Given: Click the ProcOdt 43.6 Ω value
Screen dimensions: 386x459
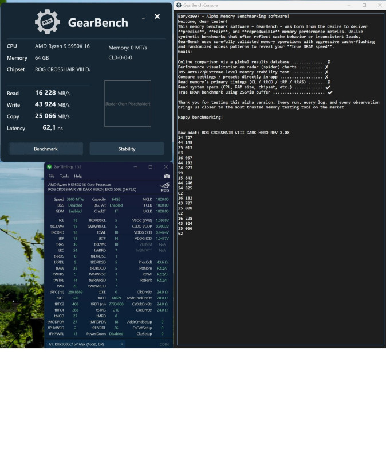Looking at the screenshot, I should click(162, 262).
